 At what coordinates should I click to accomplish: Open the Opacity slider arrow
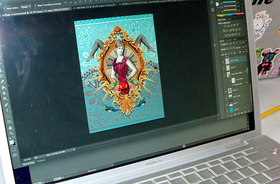tap(246, 46)
